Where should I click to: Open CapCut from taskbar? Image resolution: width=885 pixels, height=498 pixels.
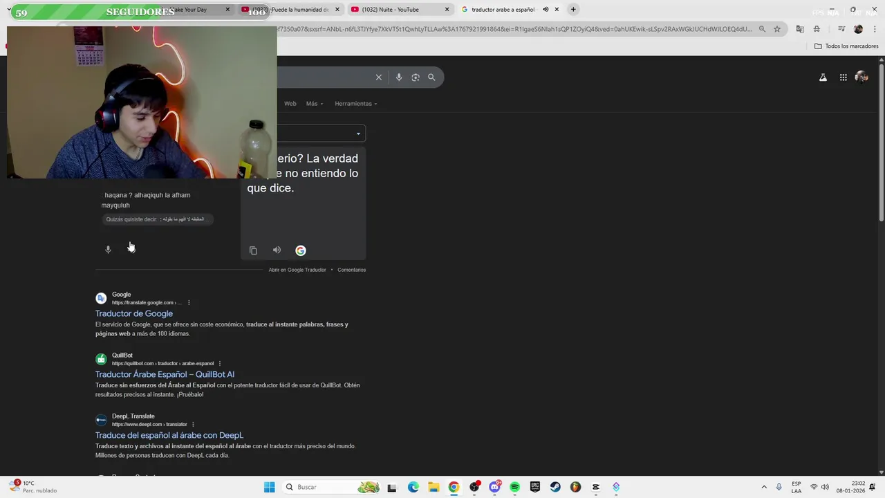(596, 487)
